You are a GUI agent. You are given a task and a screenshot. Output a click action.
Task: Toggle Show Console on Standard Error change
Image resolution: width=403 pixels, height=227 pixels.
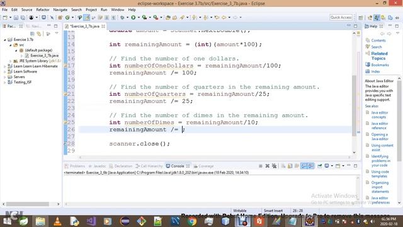pyautogui.click(x=310, y=166)
